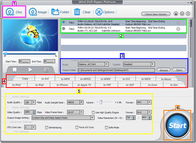Open settings gear for Title1

(178, 23)
